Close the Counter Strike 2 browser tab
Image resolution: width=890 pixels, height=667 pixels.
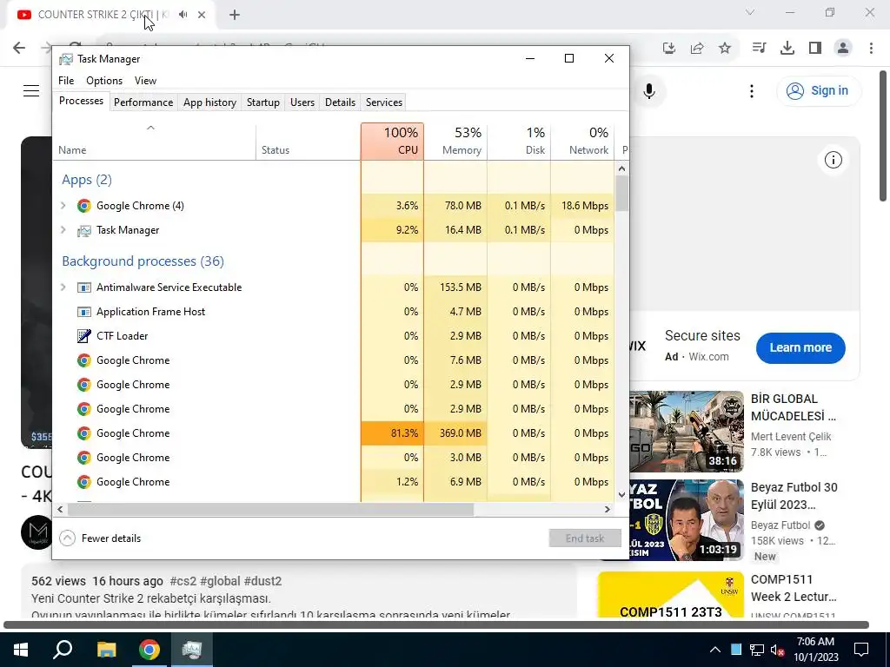(202, 15)
